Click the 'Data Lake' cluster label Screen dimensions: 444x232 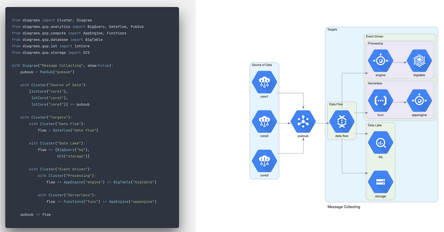375,125
